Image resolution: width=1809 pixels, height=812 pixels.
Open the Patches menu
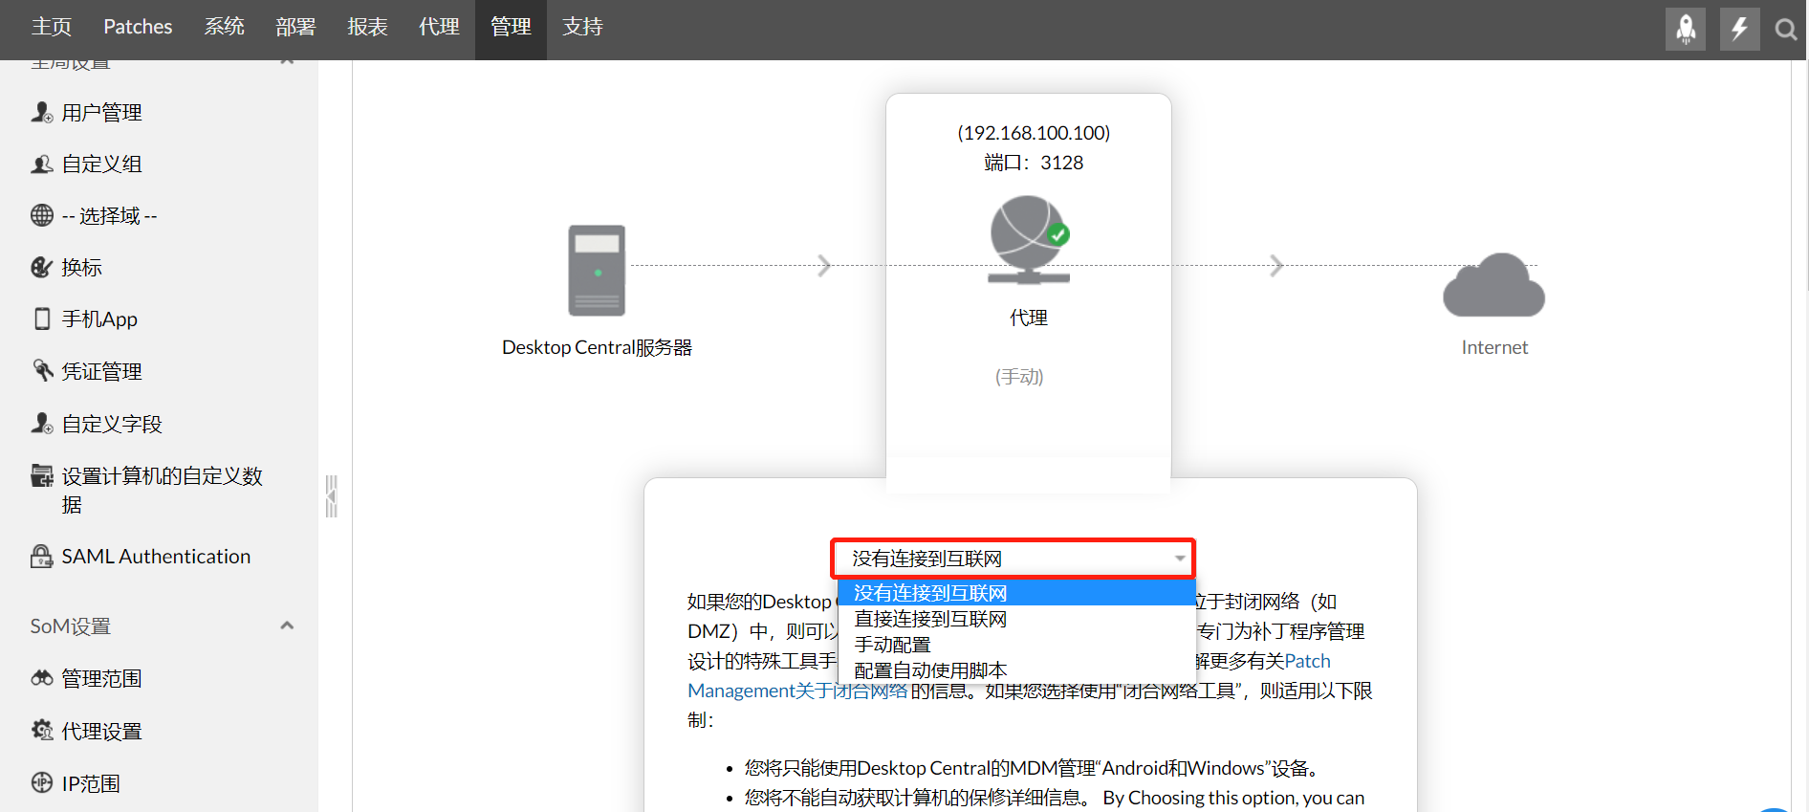click(x=138, y=27)
